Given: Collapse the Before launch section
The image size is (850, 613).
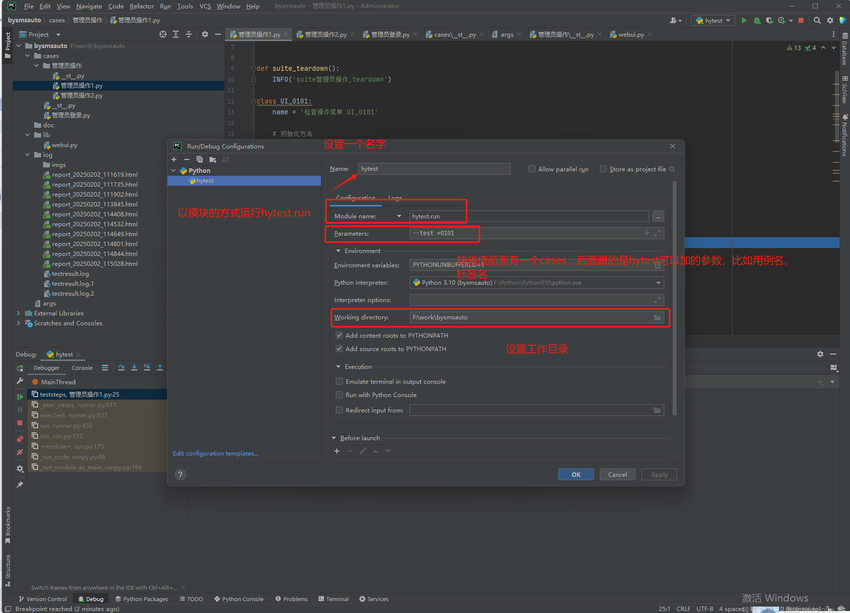Looking at the screenshot, I should click(x=334, y=438).
